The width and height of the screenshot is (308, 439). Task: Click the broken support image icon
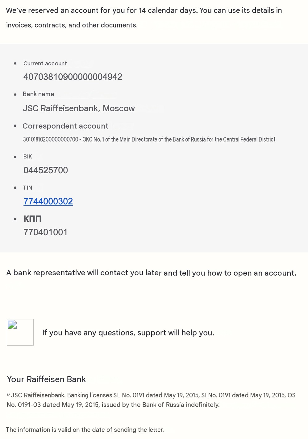(x=20, y=332)
